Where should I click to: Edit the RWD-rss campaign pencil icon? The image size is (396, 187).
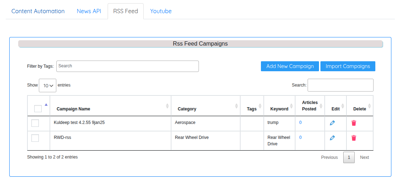tap(332, 138)
